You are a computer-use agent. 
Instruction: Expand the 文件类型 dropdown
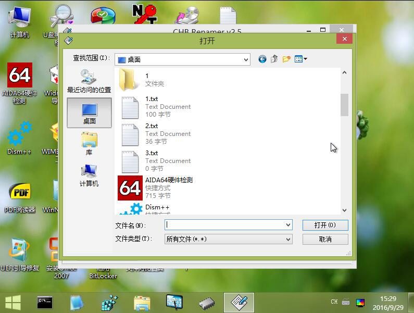click(x=288, y=239)
